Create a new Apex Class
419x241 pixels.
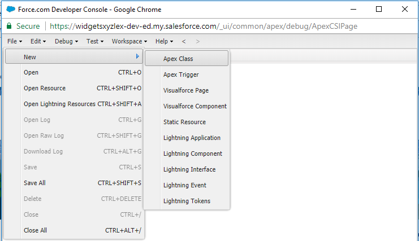click(x=187, y=58)
